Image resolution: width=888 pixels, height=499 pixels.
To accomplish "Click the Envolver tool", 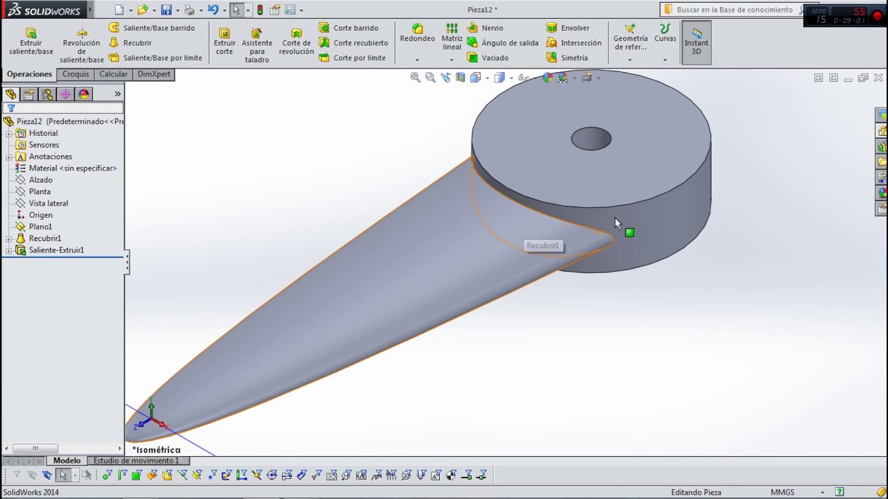I will tap(567, 28).
